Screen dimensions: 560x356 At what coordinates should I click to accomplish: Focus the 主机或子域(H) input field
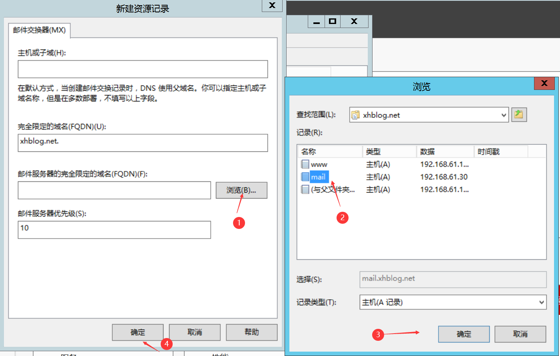click(143, 69)
